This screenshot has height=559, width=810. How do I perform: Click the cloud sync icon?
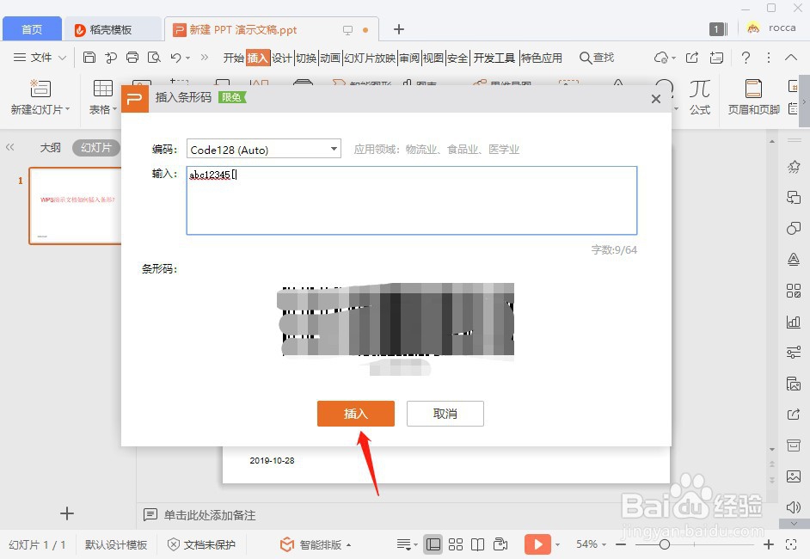pos(661,58)
